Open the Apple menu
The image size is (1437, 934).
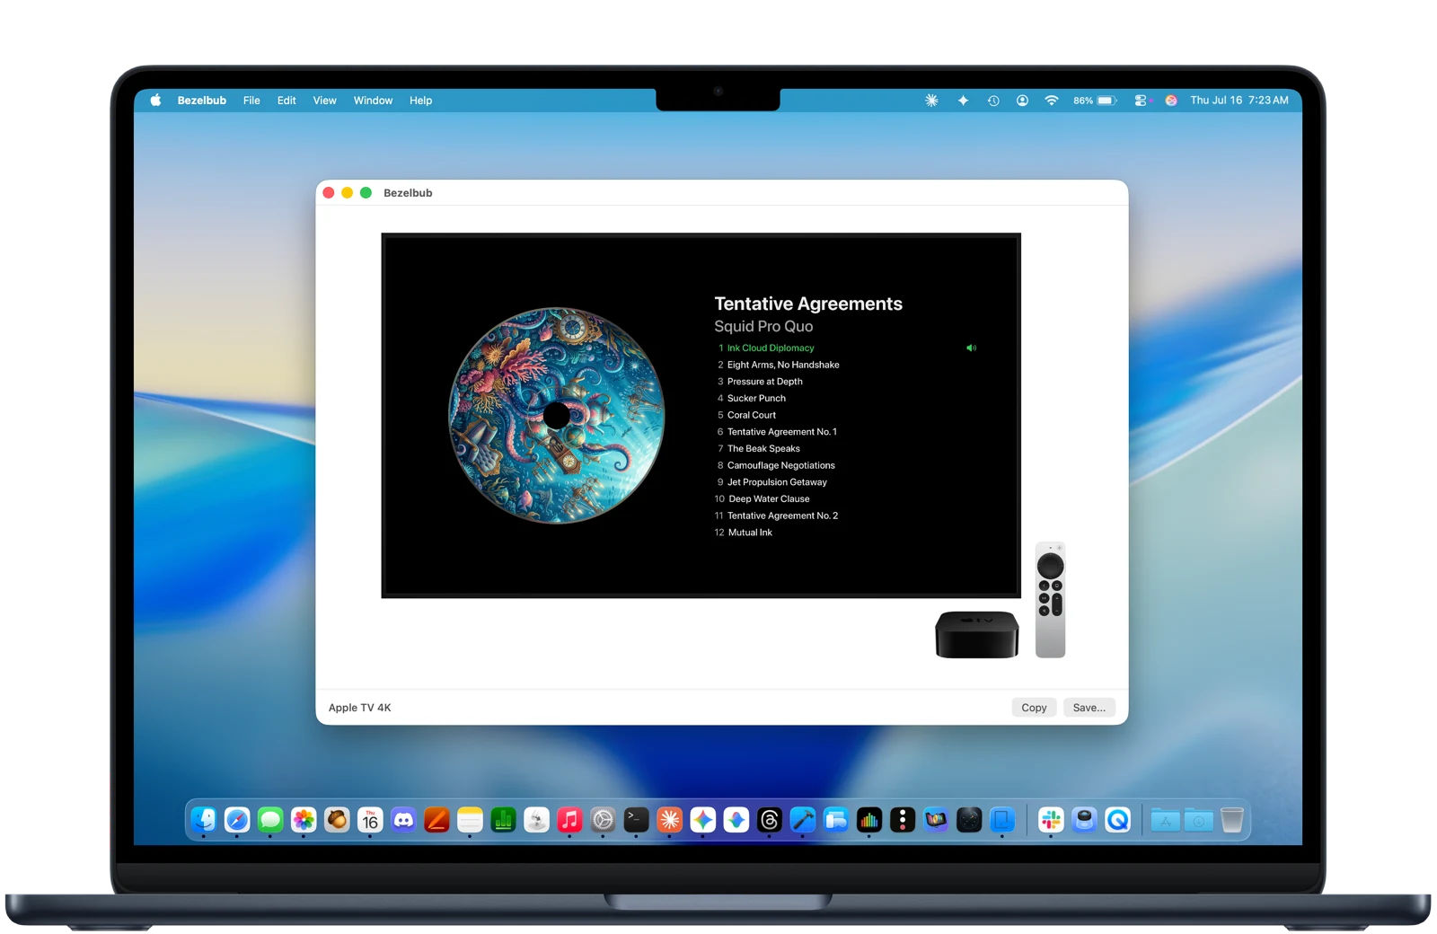coord(155,101)
